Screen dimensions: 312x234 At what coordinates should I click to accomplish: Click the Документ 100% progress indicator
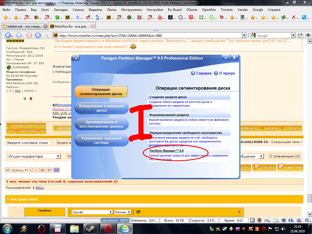point(115,220)
